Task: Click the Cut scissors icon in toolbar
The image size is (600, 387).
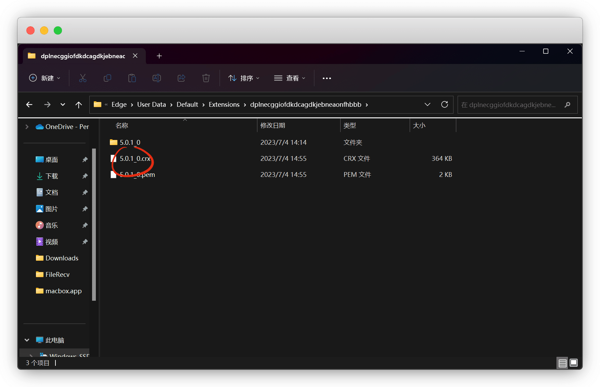Action: 82,78
